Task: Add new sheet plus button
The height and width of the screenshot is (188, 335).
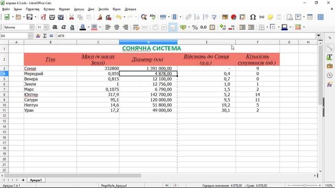Action: (x=23, y=180)
